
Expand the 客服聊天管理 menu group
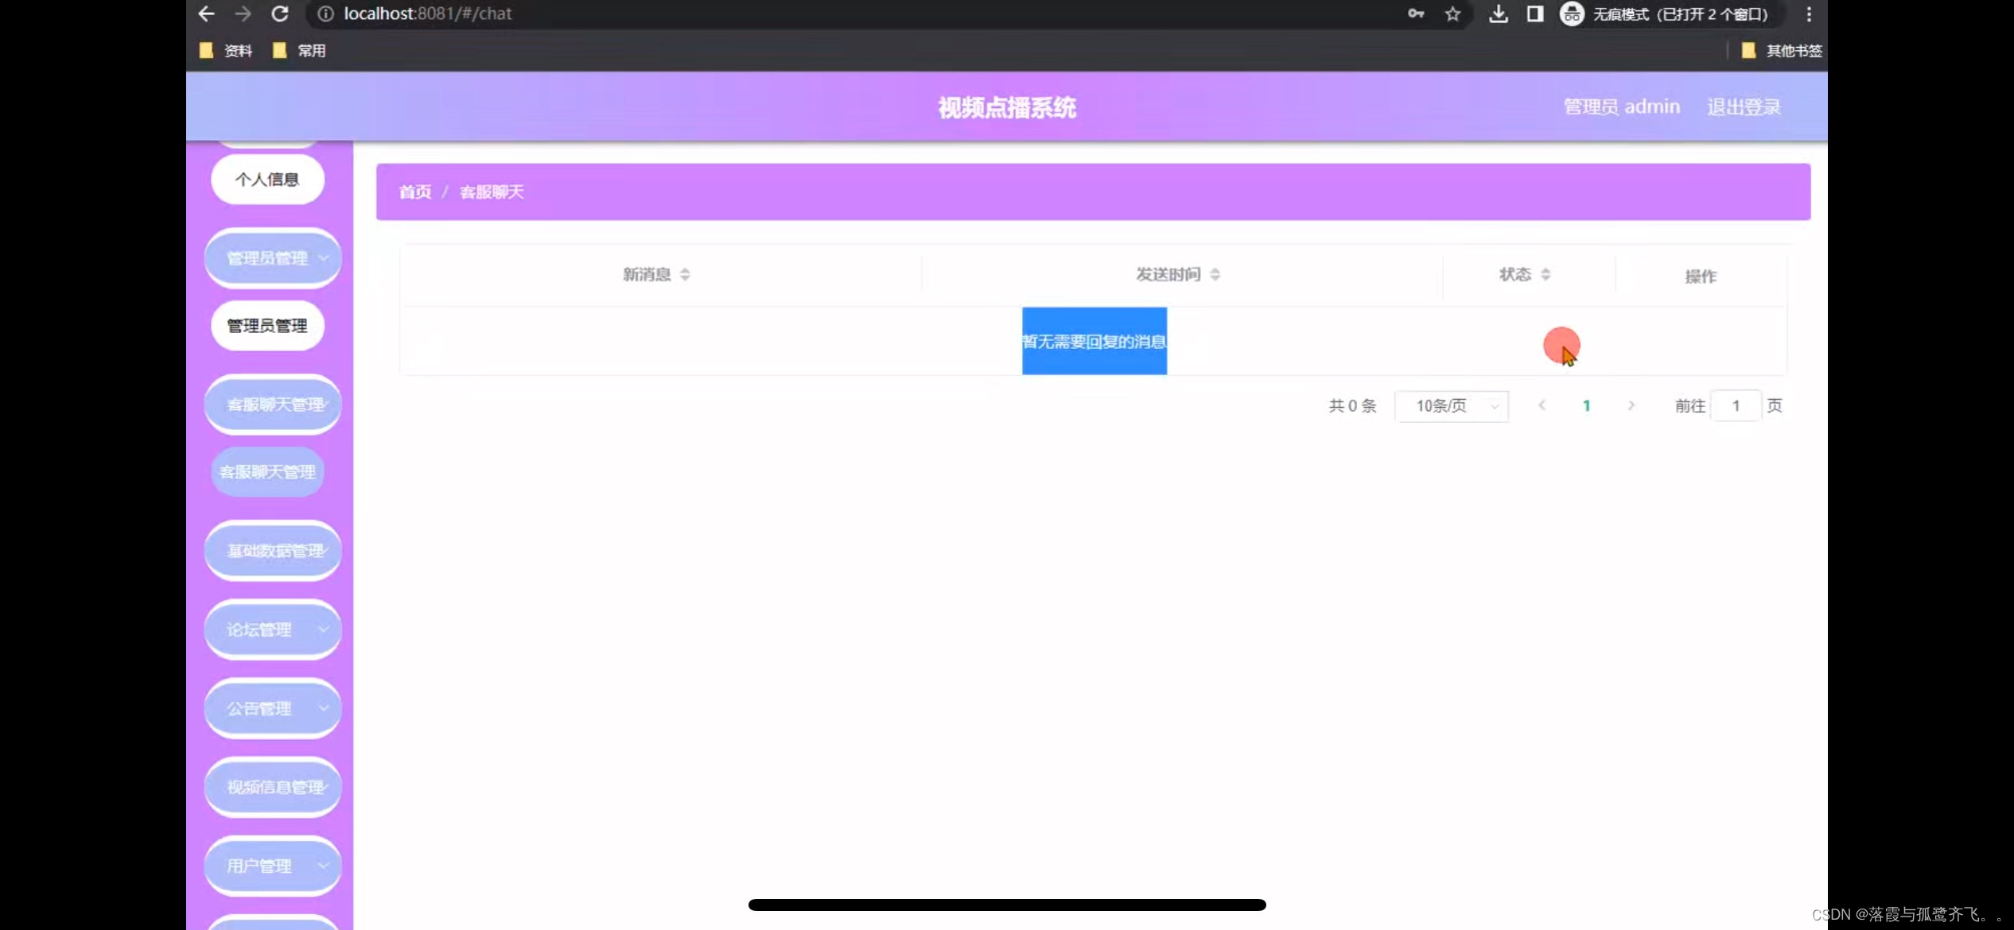(273, 405)
